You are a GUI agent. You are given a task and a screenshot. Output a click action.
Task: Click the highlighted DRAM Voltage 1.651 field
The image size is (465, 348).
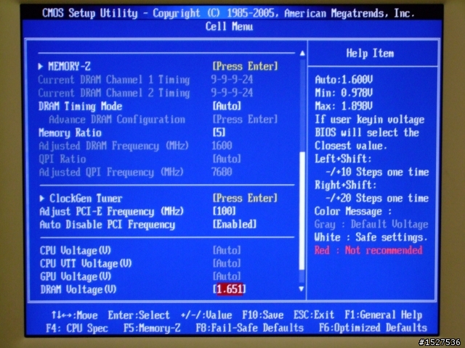pos(230,289)
